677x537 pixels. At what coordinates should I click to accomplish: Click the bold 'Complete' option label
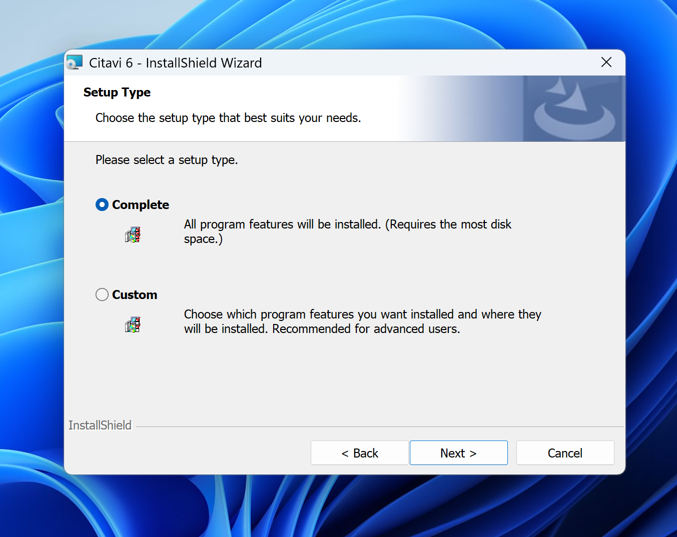click(141, 205)
